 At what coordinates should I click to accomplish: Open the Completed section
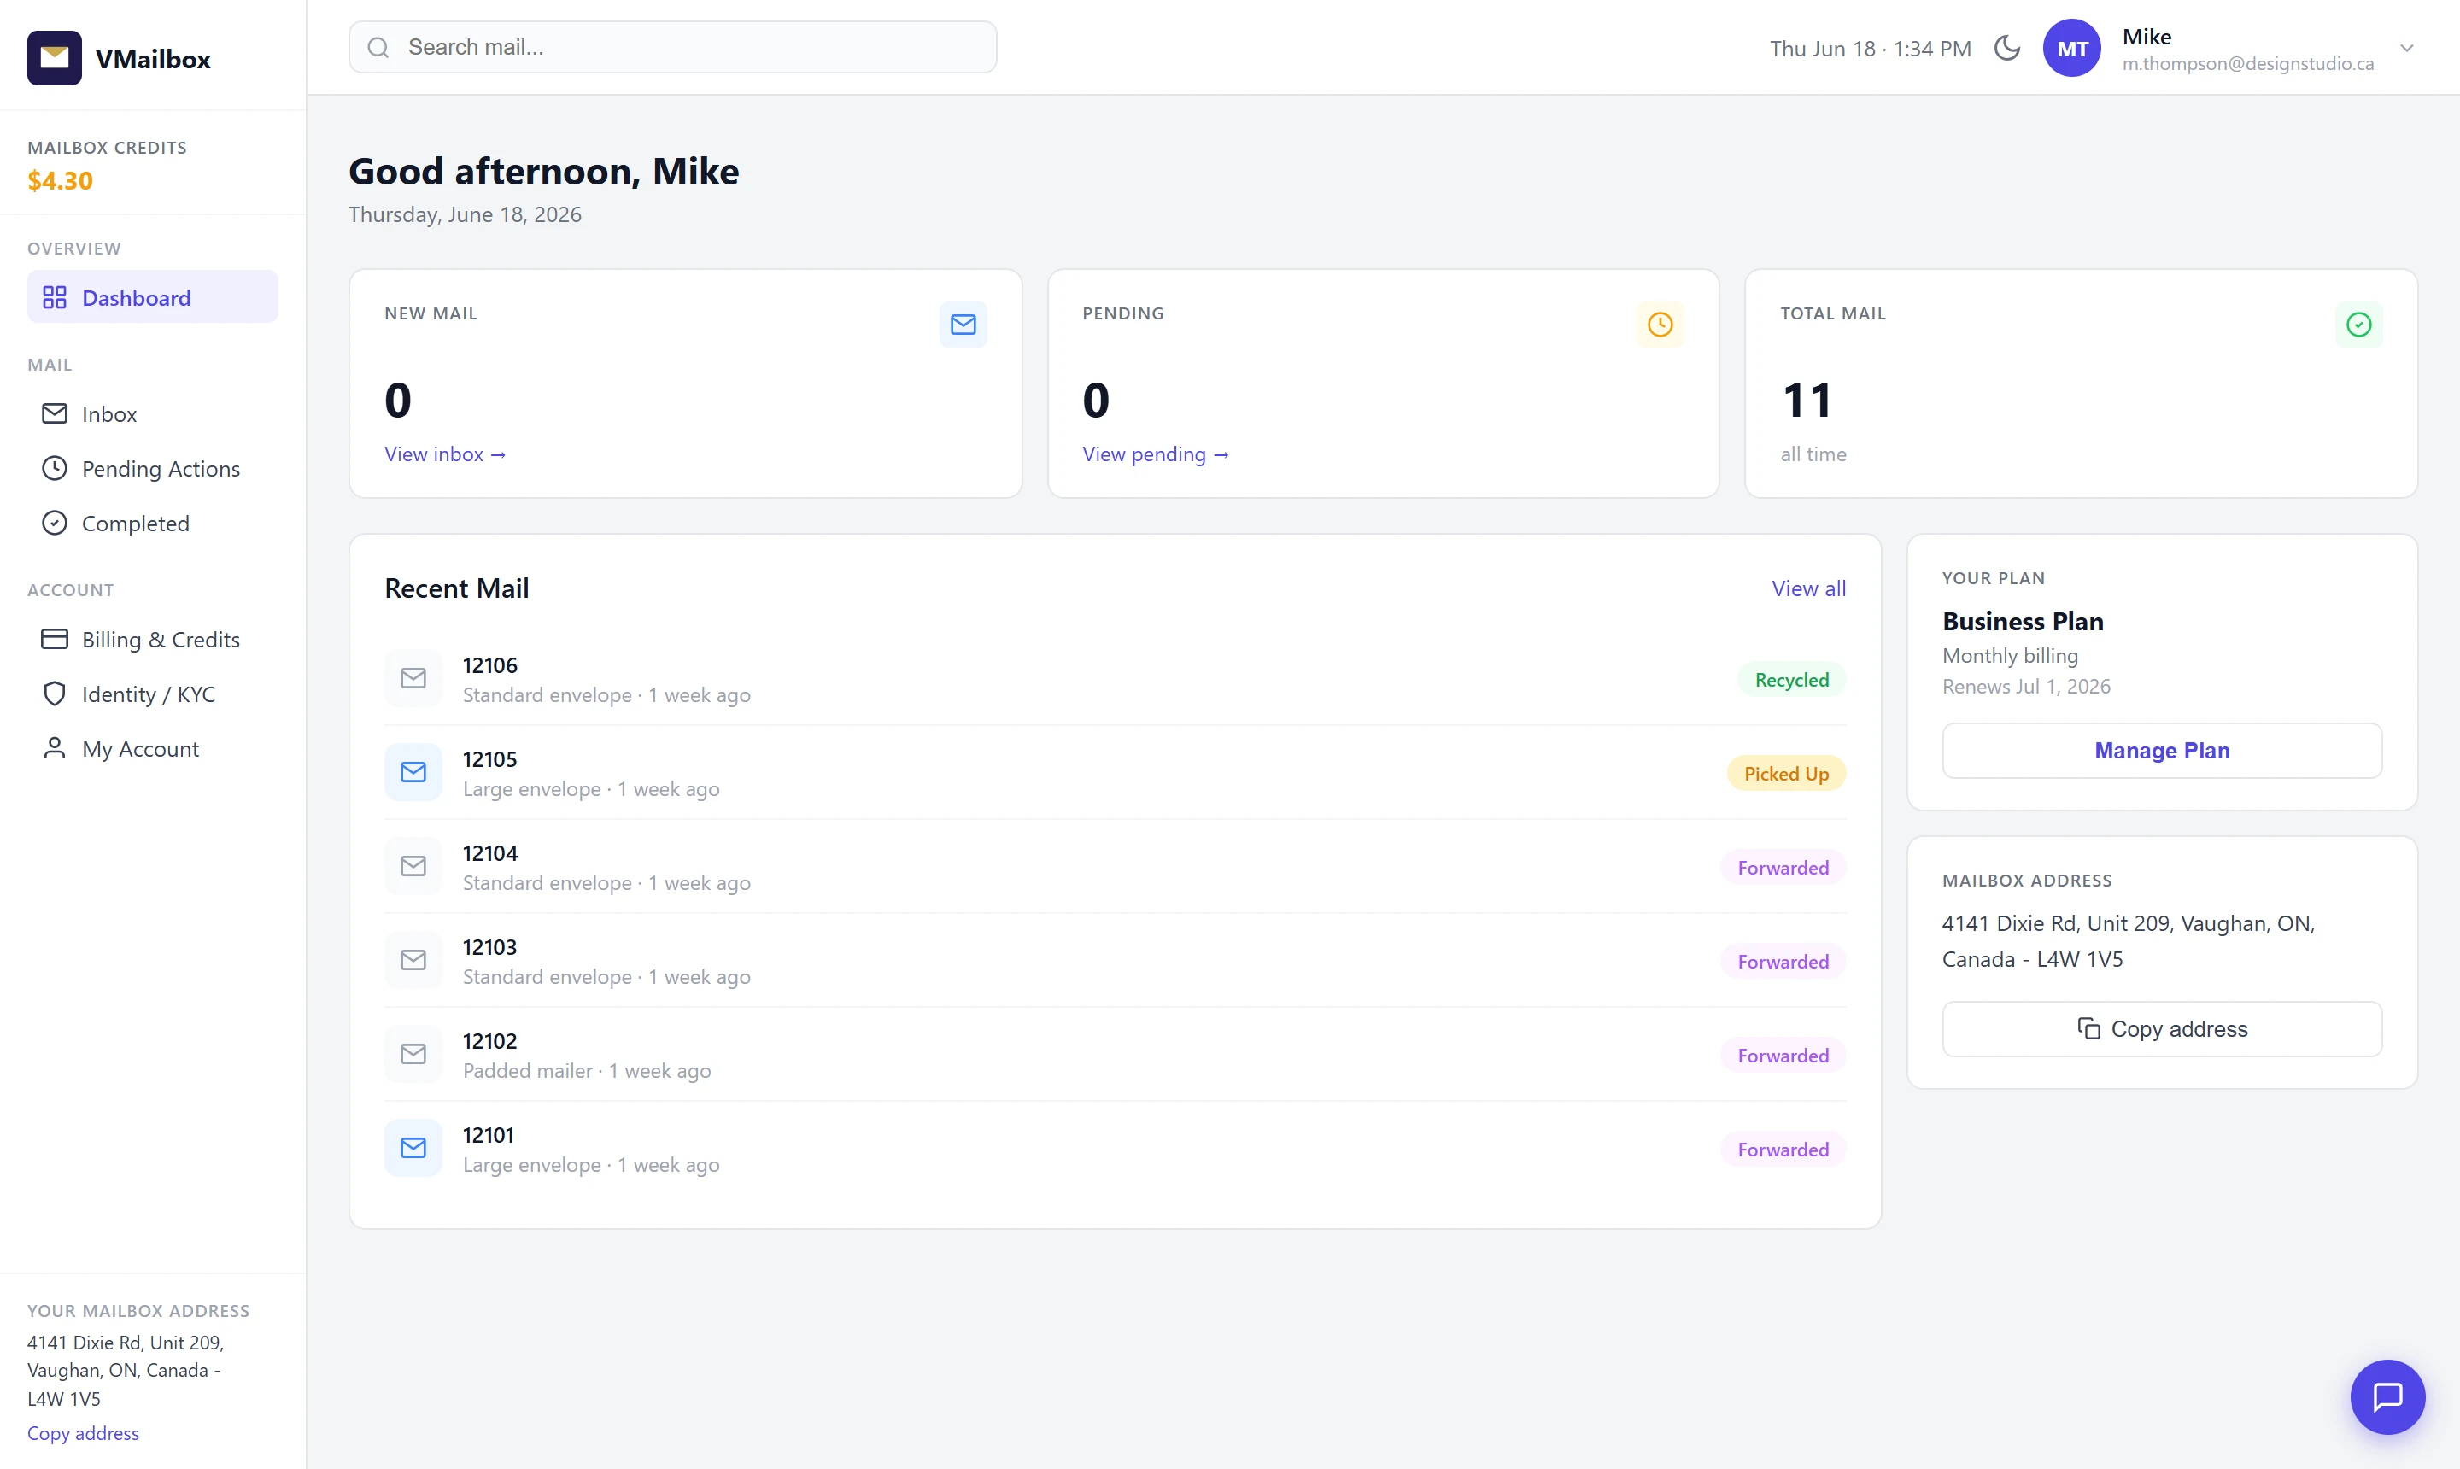(x=152, y=523)
